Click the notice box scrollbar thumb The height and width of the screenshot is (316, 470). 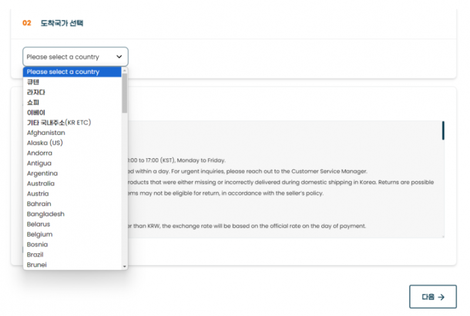coord(443,131)
